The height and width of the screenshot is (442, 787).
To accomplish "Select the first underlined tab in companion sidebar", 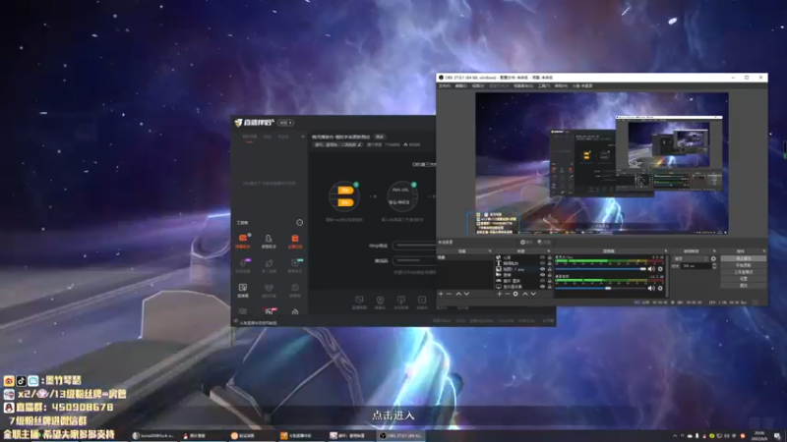I will tap(250, 137).
